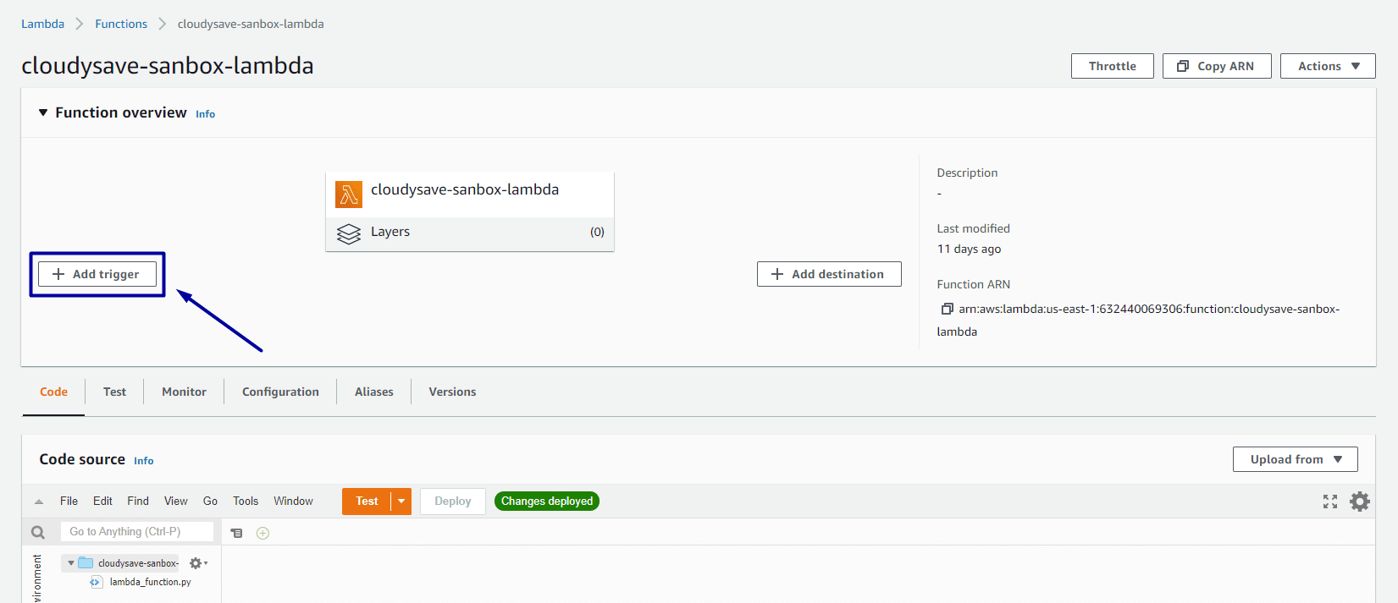Switch to the Monitor tab
The image size is (1398, 603).
[184, 392]
